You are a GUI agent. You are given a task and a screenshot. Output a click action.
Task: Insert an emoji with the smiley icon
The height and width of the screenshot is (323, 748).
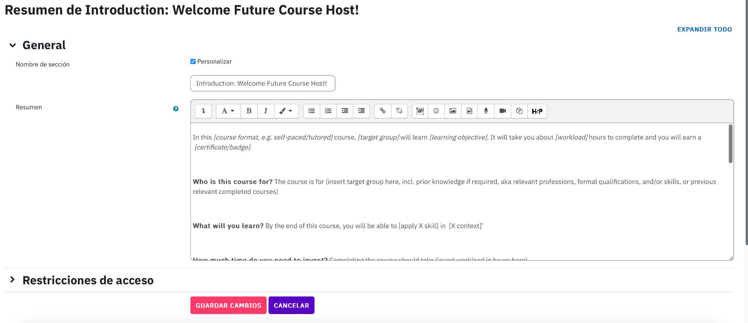tap(436, 111)
